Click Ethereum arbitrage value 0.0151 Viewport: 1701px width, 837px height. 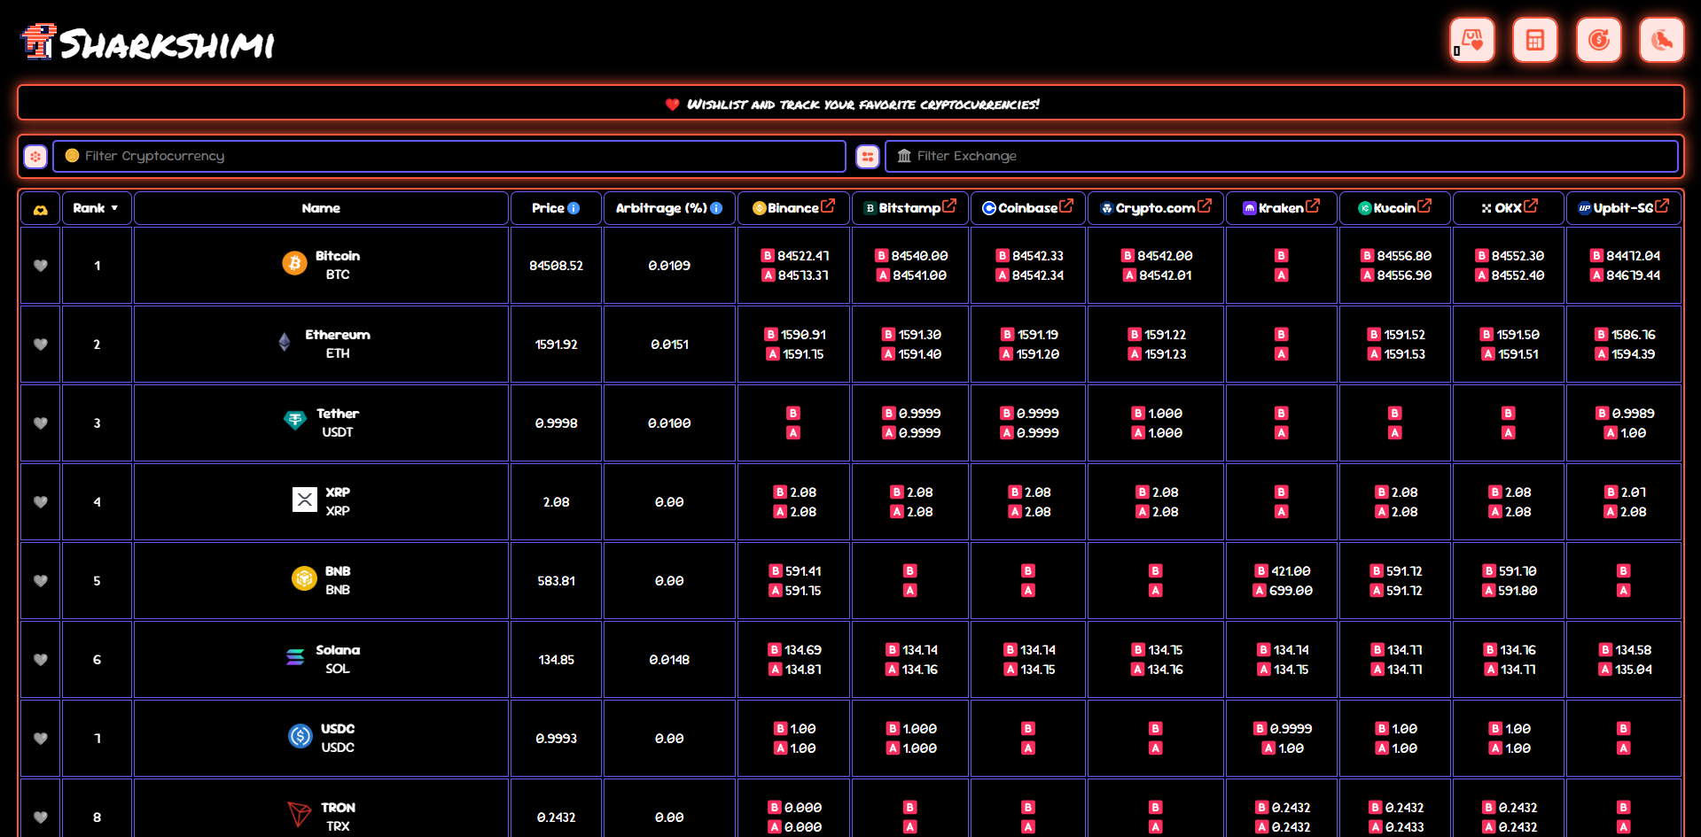[669, 345]
